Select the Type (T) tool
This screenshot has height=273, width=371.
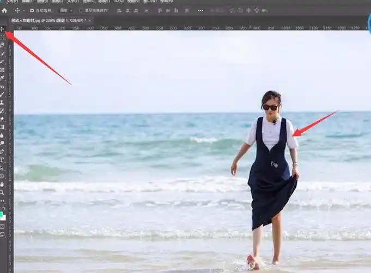coord(2,160)
